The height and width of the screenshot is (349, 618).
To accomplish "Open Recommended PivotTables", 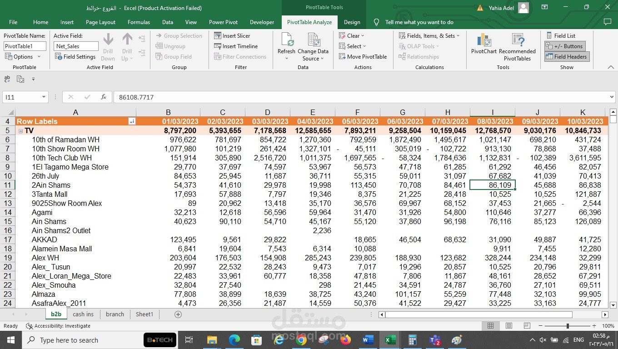I will (x=518, y=45).
